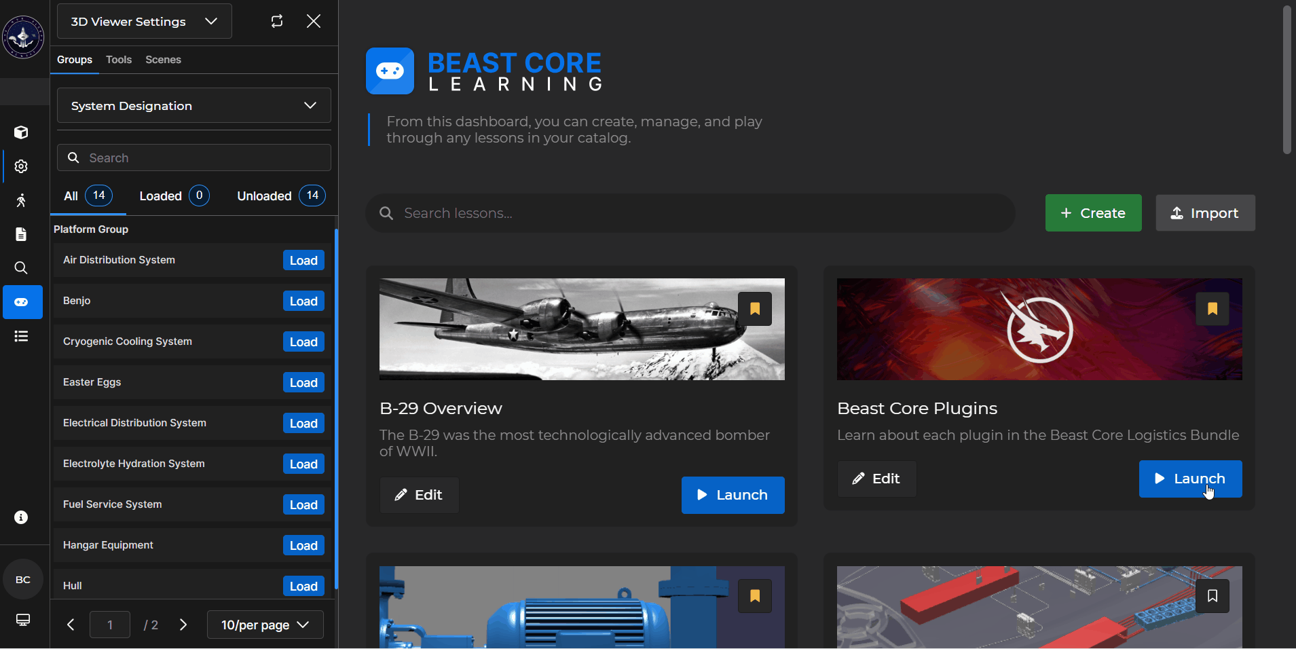Viewport: 1296px width, 649px height.
Task: Open the BC user avatar
Action: click(23, 580)
